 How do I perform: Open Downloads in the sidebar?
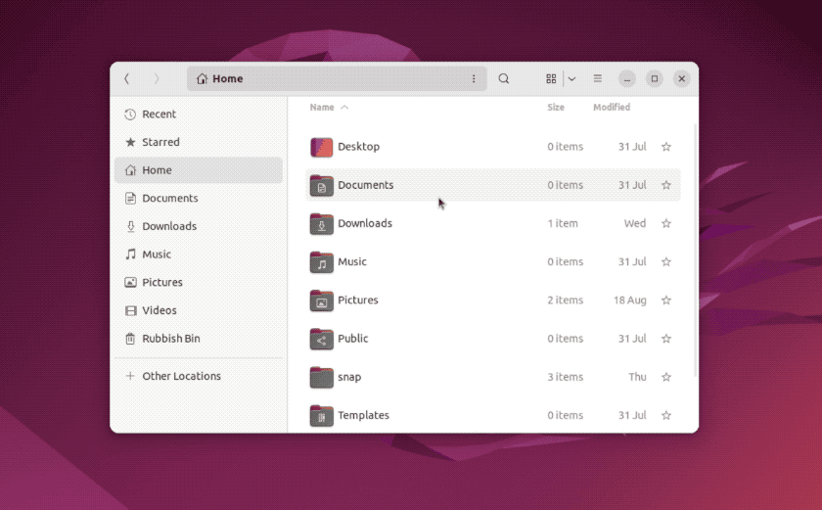(198, 226)
